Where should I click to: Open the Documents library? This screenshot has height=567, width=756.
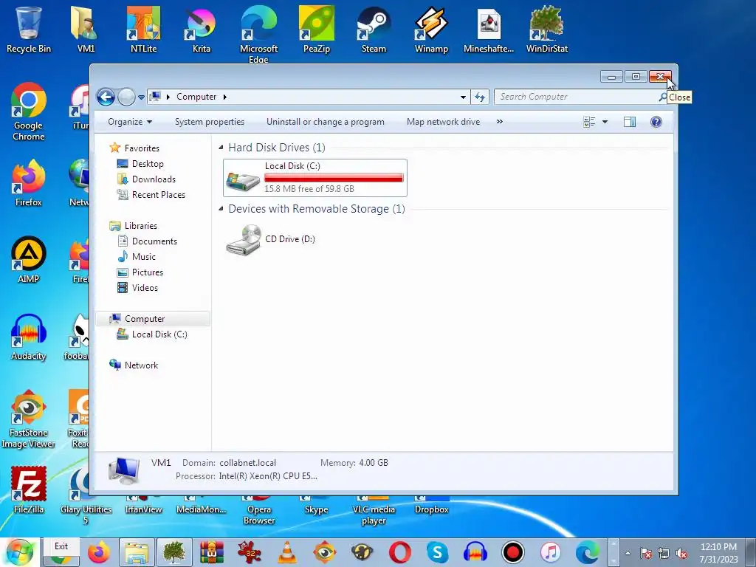[154, 241]
